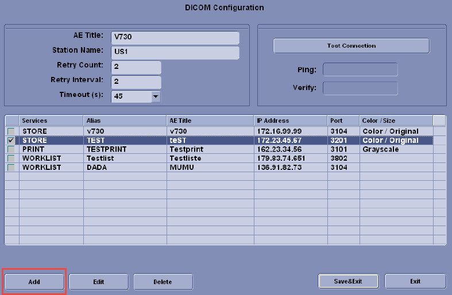Toggle checkbox for STORE v730 row

point(11,131)
